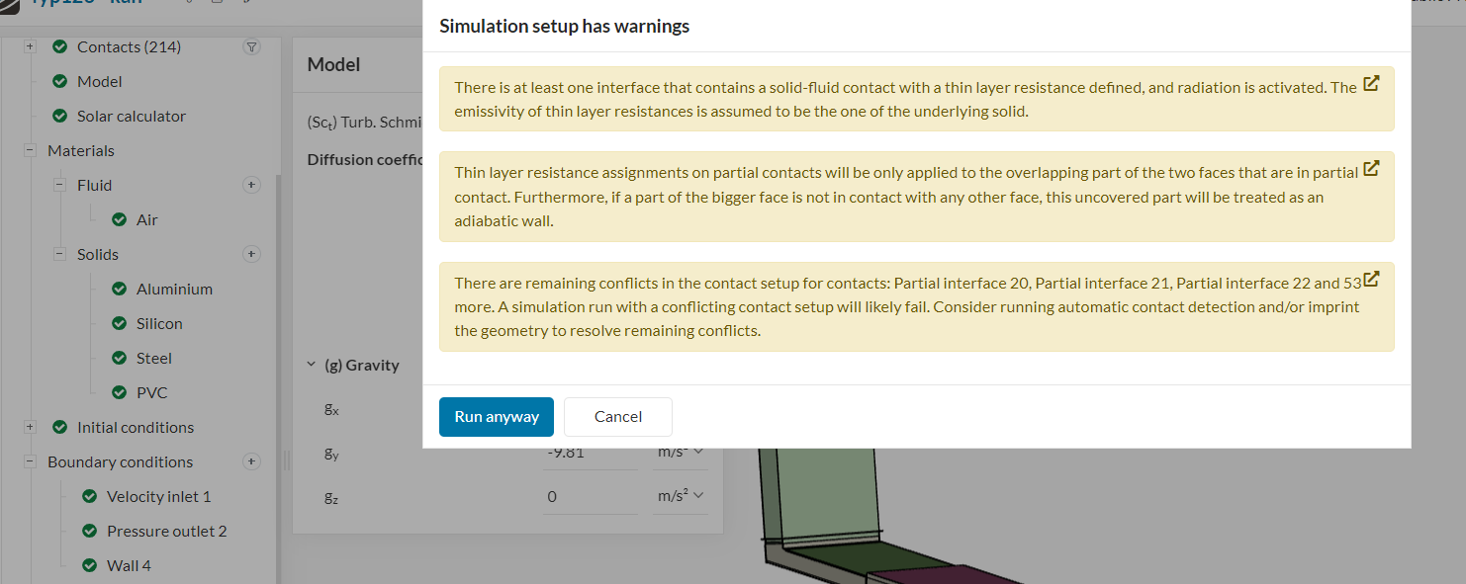Select the gy gravity value input field

tap(589, 452)
